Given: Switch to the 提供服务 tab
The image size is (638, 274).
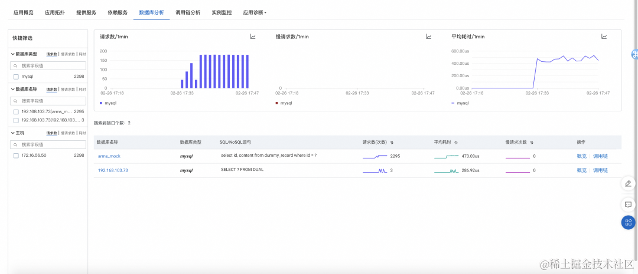Looking at the screenshot, I should click(86, 12).
